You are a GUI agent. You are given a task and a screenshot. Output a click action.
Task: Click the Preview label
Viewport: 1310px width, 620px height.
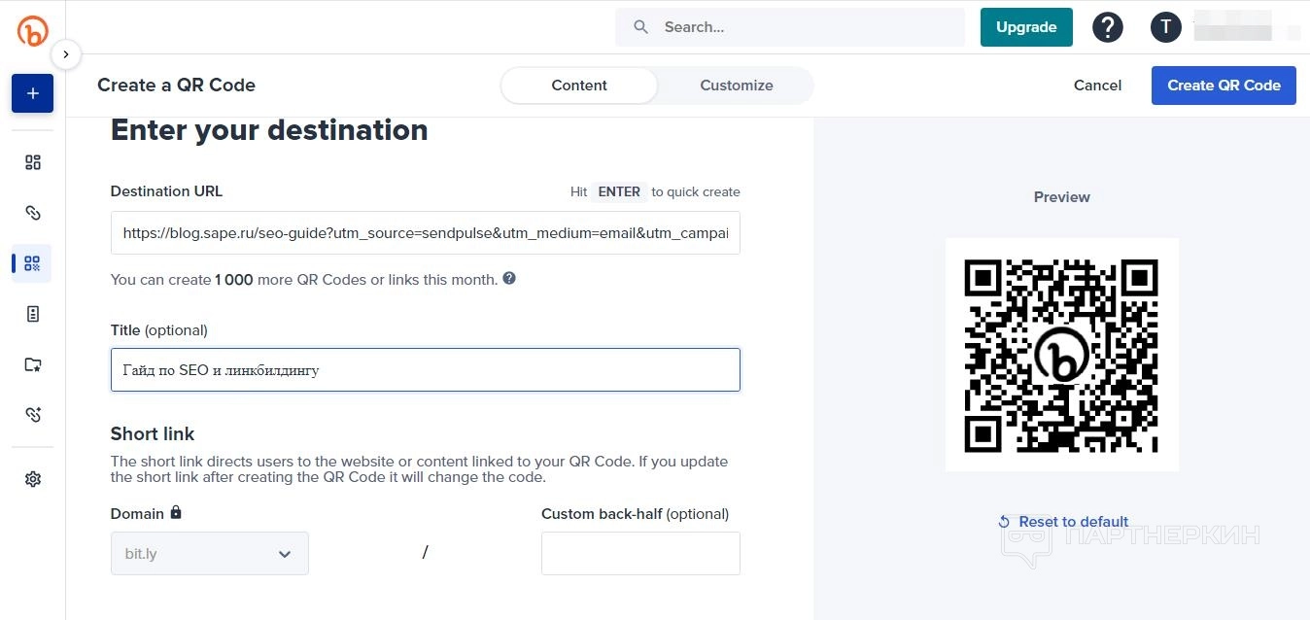coord(1062,197)
